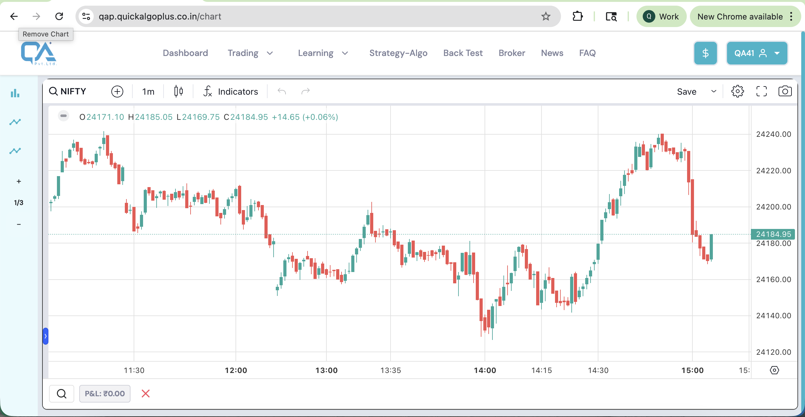This screenshot has width=805, height=417.
Task: Click the lower line chart sidebar icon
Action: (15, 151)
